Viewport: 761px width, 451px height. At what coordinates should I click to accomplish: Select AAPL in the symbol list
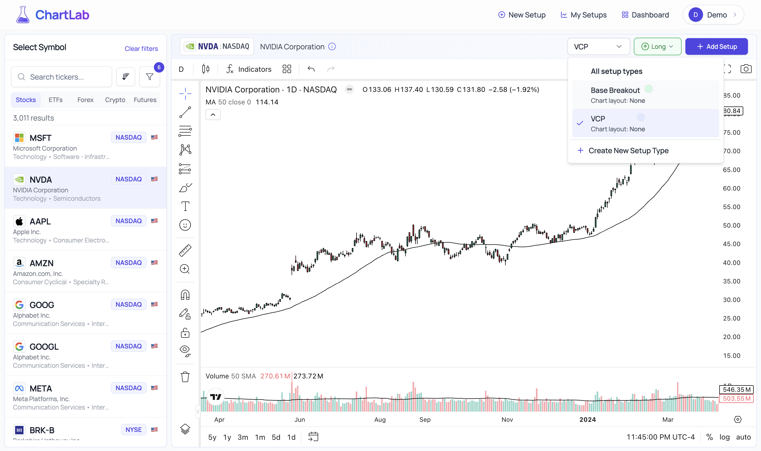[86, 229]
